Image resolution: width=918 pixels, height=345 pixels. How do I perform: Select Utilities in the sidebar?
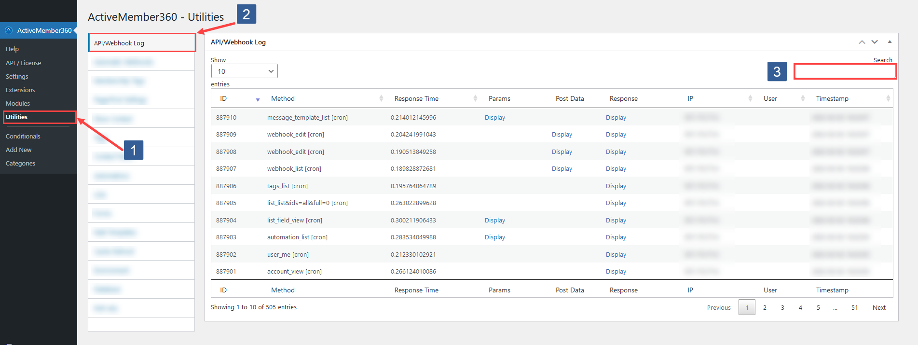tap(16, 117)
